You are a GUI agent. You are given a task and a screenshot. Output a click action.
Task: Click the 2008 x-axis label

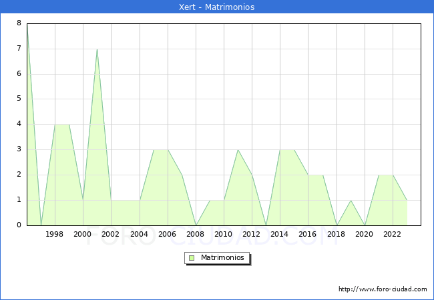(195, 234)
